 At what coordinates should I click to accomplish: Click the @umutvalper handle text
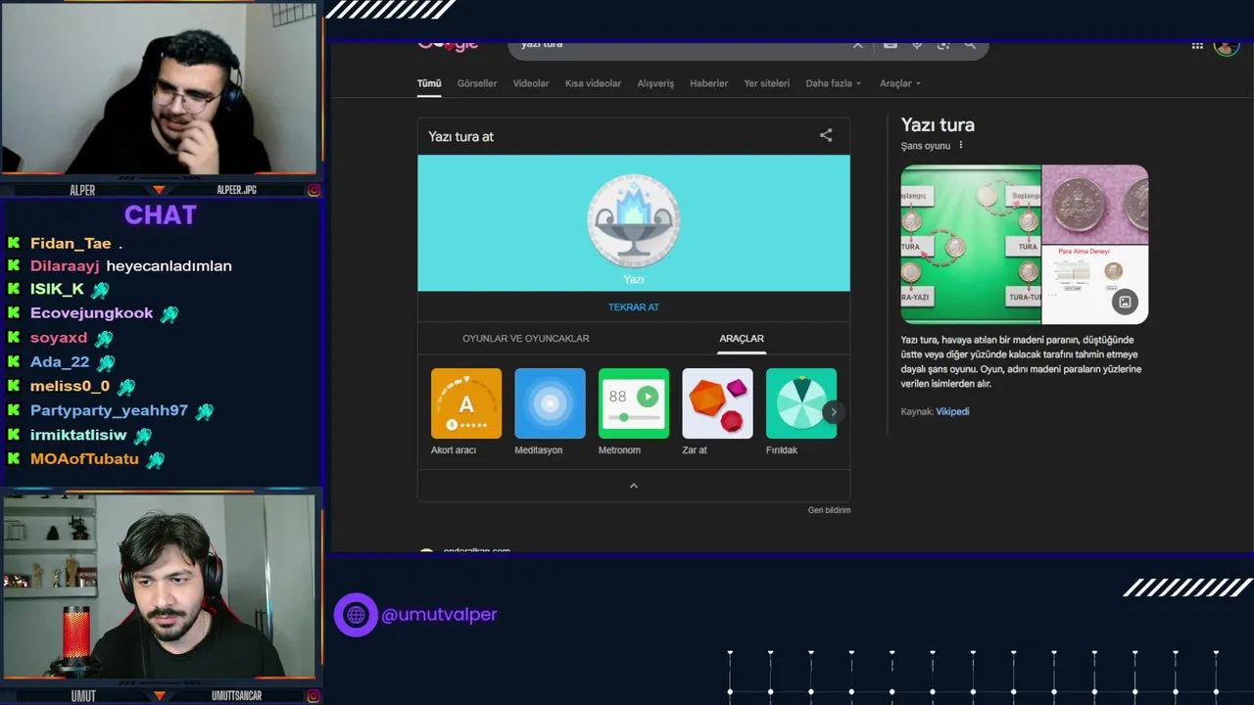click(439, 615)
